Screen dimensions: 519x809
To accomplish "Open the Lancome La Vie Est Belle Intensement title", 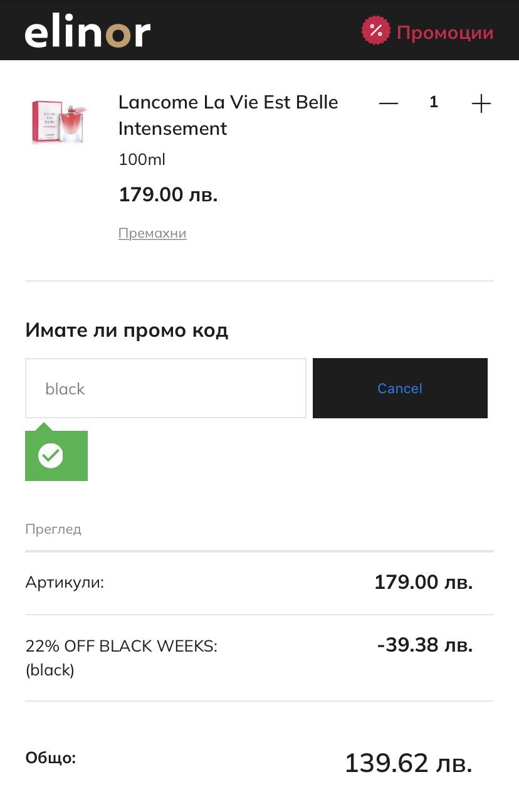I will pyautogui.click(x=228, y=115).
